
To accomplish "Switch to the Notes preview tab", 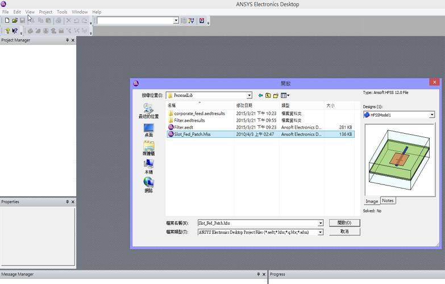I will [x=388, y=201].
